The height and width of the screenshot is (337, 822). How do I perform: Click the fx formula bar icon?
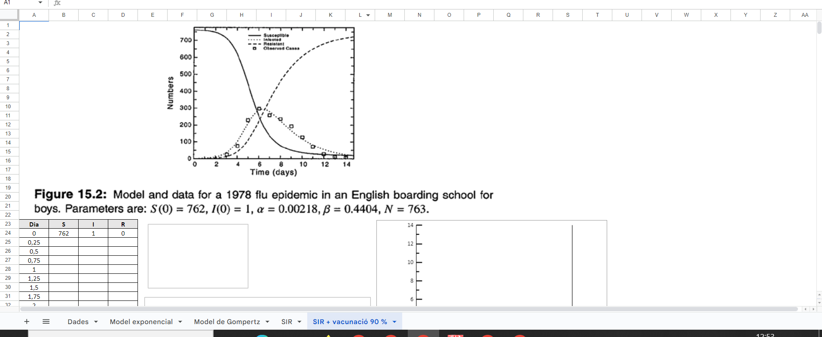point(57,3)
